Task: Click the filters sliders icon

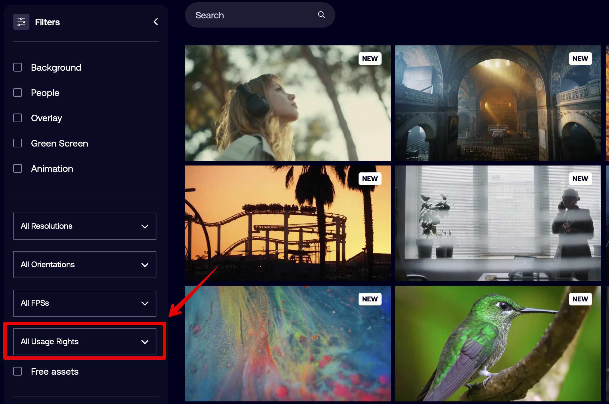Action: (21, 22)
